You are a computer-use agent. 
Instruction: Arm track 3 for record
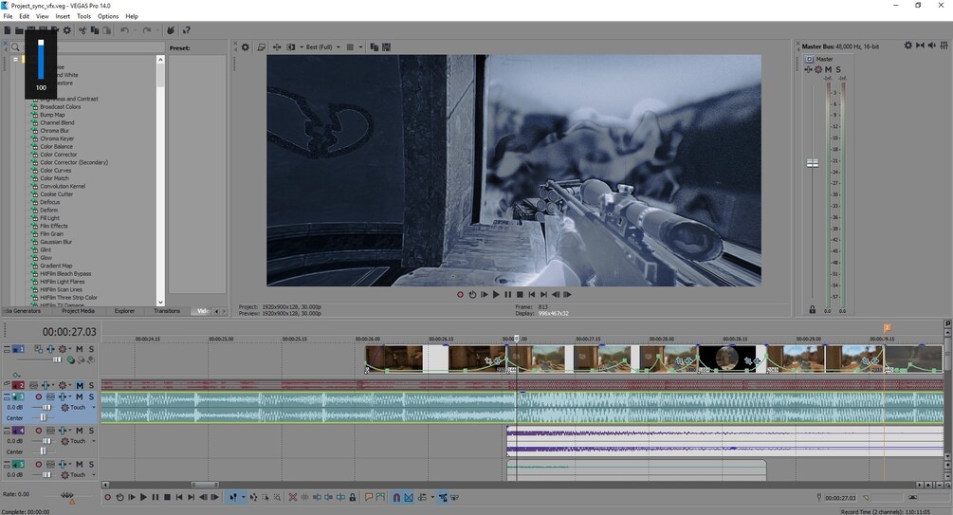[39, 396]
